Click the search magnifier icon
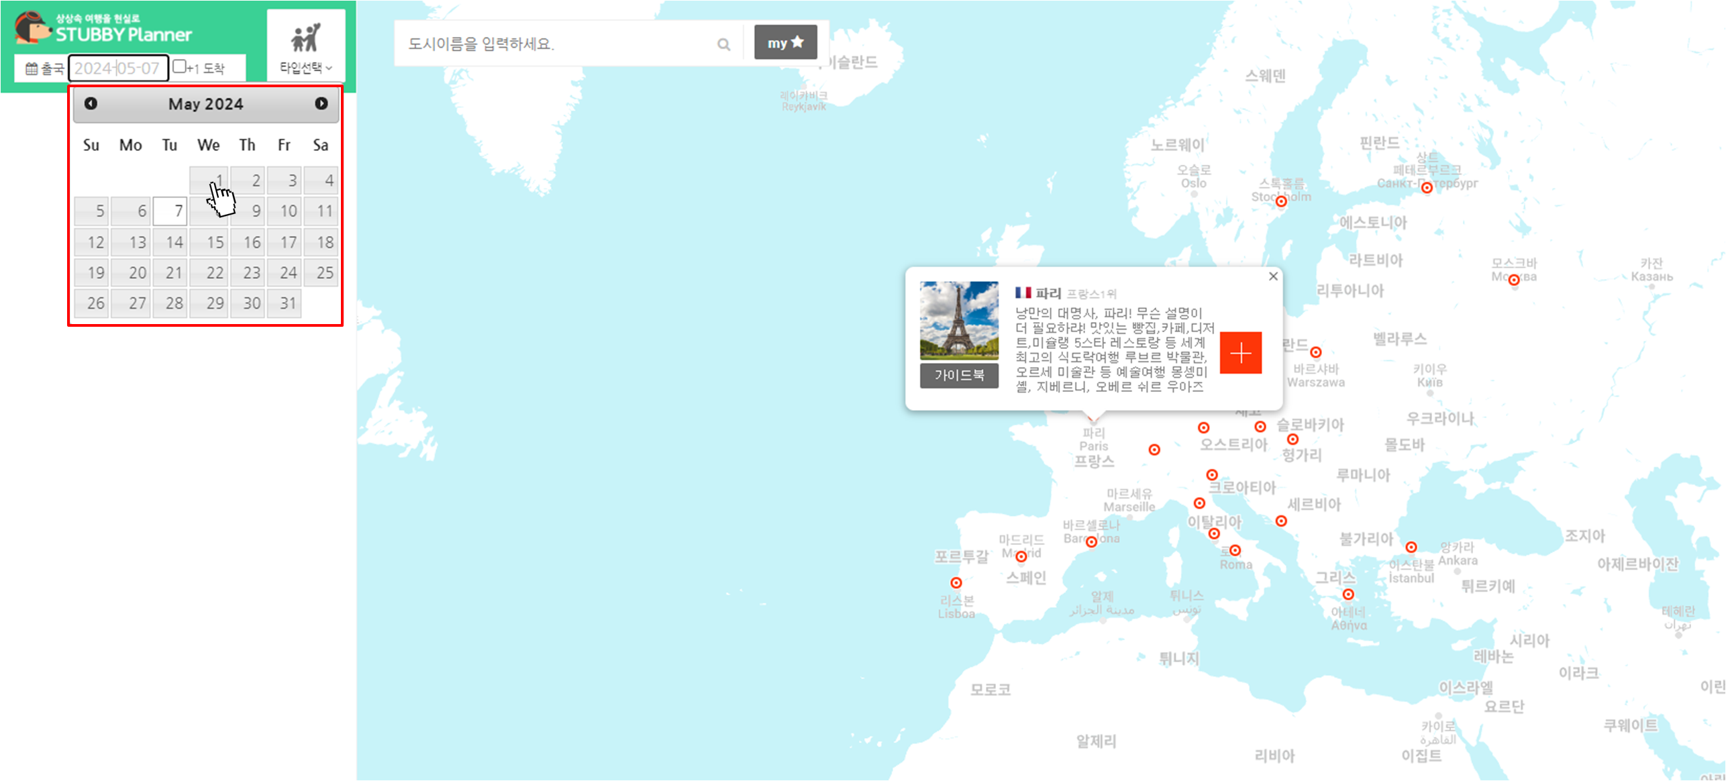Image resolution: width=1726 pixels, height=781 pixels. click(723, 44)
